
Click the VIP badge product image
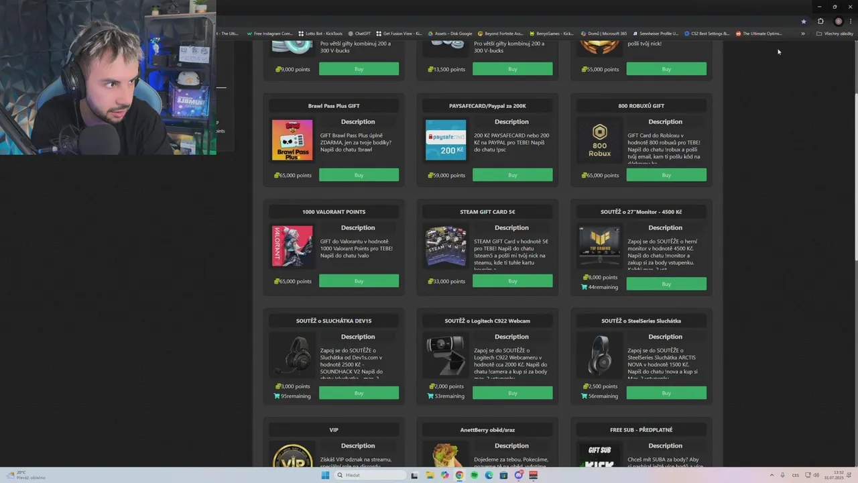click(292, 455)
